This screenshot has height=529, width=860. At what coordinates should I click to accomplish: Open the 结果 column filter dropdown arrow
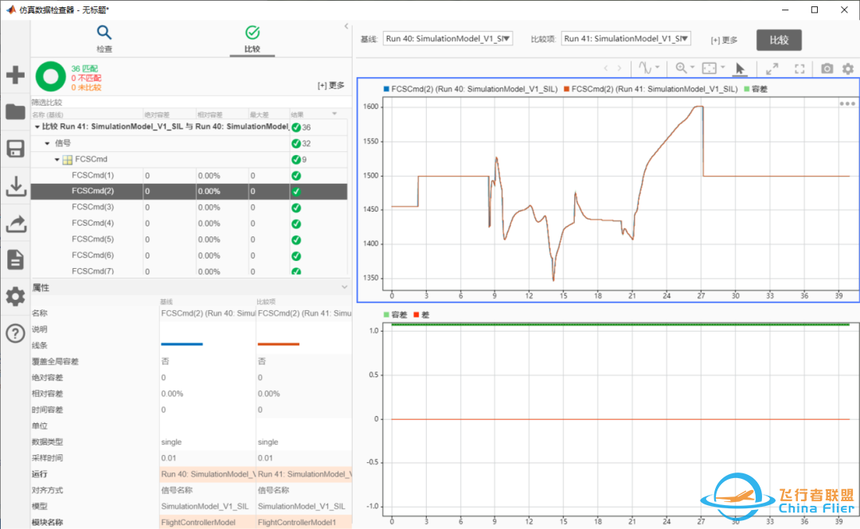(334, 114)
